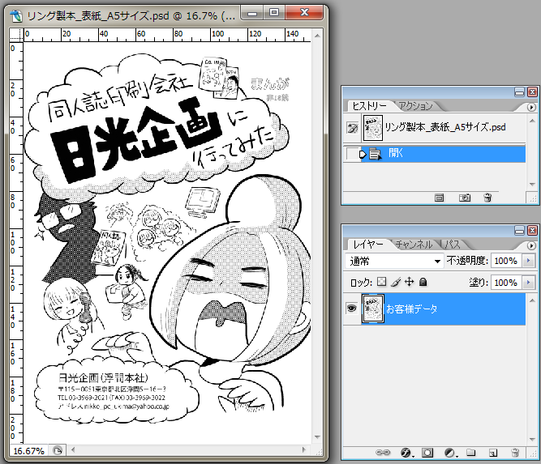541x464 pixels.
Task: Maximize the document window
Action: 274,12
